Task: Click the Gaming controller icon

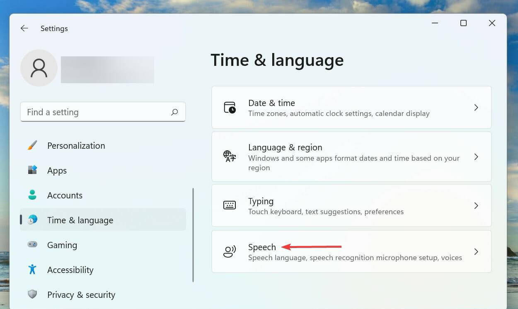Action: pyautogui.click(x=32, y=244)
